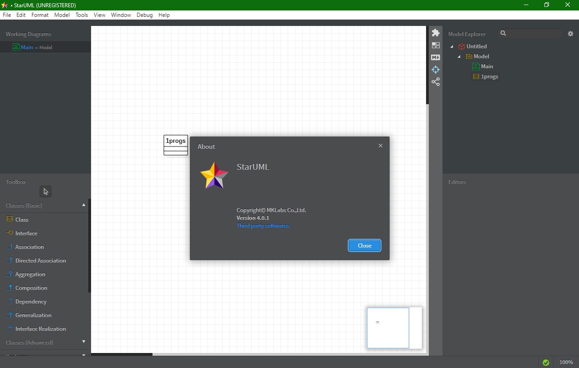Open the Debug menu
Screen dimensions: 579x368
coord(145,15)
